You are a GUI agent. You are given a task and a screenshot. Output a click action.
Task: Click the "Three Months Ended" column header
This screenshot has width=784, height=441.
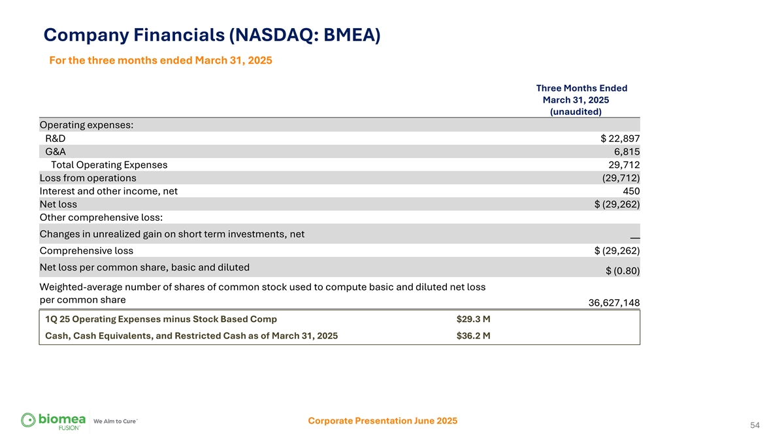tap(581, 88)
